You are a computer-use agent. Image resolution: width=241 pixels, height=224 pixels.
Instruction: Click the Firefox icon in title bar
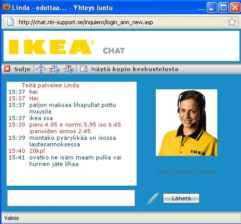pyautogui.click(x=7, y=8)
